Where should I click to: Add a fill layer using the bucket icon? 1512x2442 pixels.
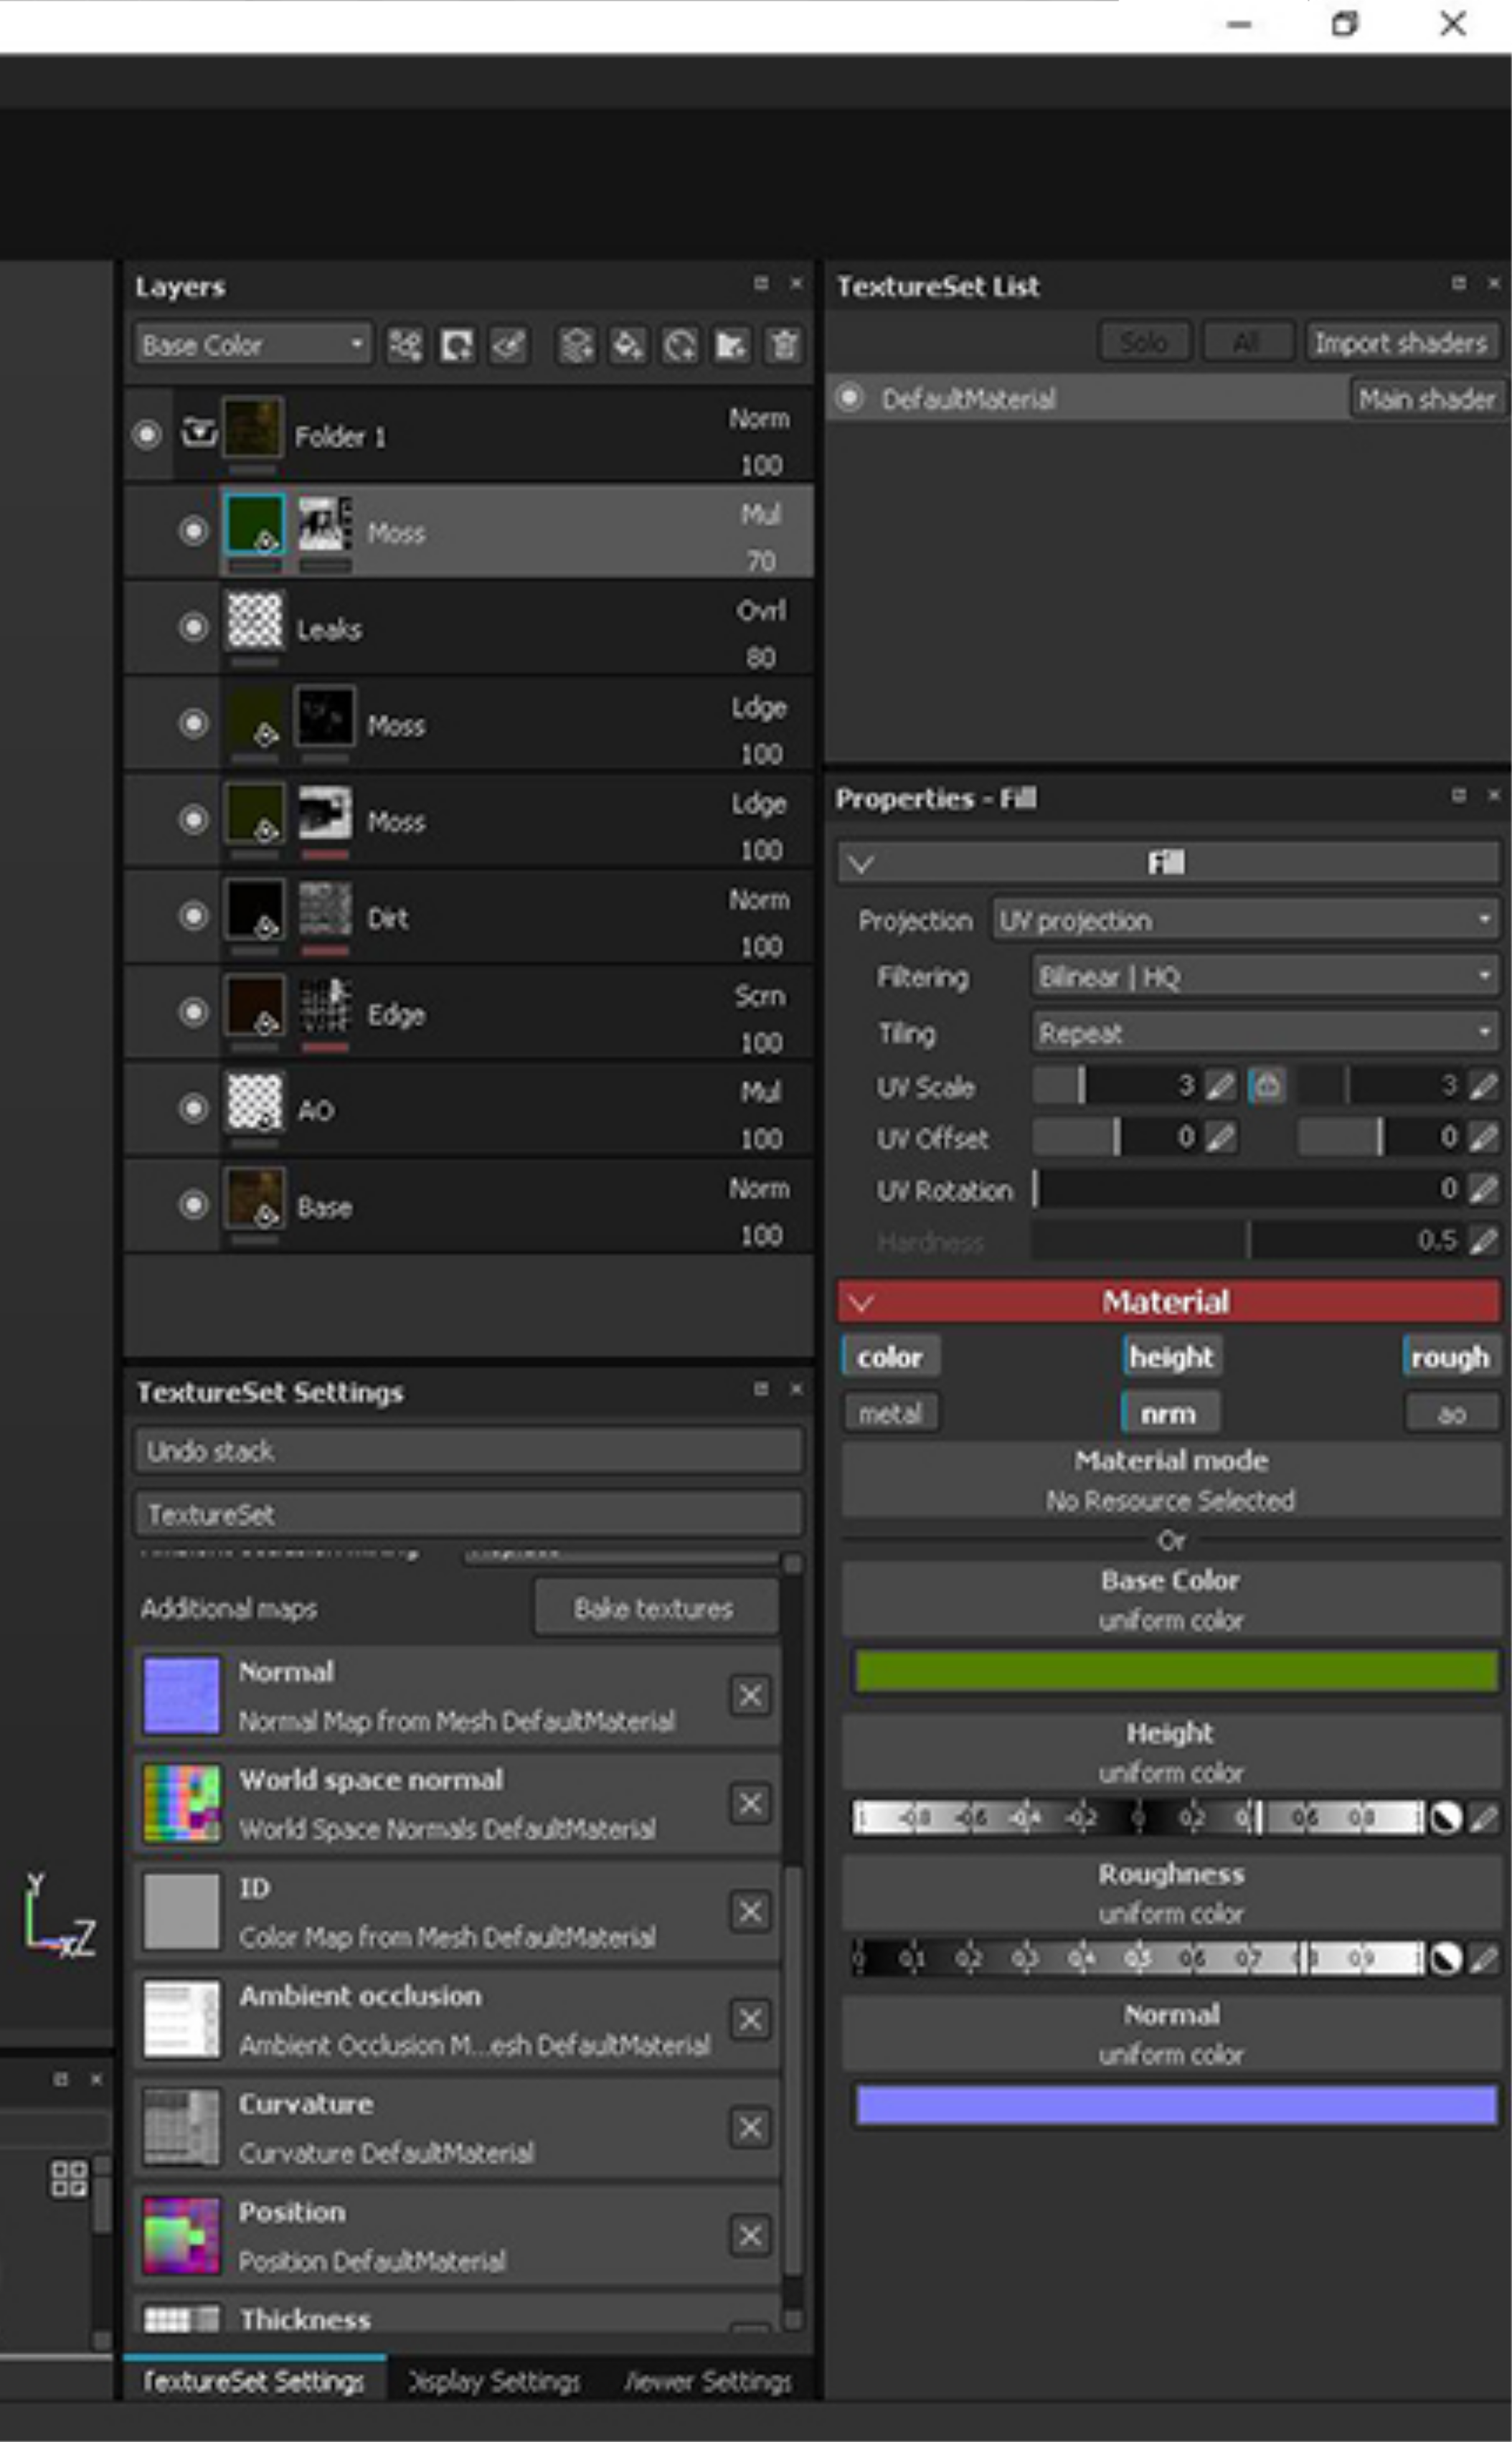click(x=628, y=346)
